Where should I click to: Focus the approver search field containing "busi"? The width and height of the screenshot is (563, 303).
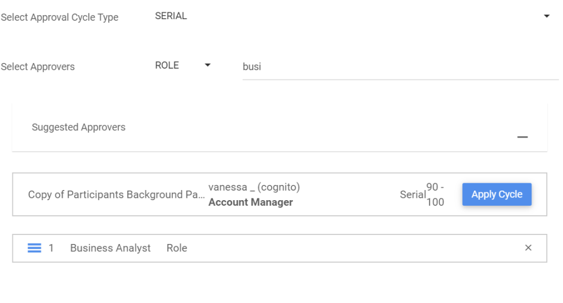pos(400,67)
